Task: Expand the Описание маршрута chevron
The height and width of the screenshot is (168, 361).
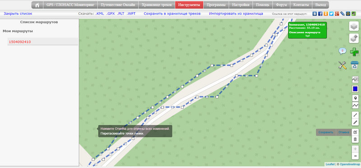Action: click(x=308, y=36)
